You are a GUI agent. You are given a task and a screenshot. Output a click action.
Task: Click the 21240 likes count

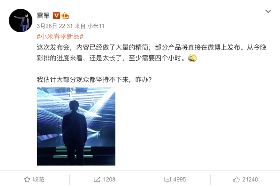coord(250,180)
